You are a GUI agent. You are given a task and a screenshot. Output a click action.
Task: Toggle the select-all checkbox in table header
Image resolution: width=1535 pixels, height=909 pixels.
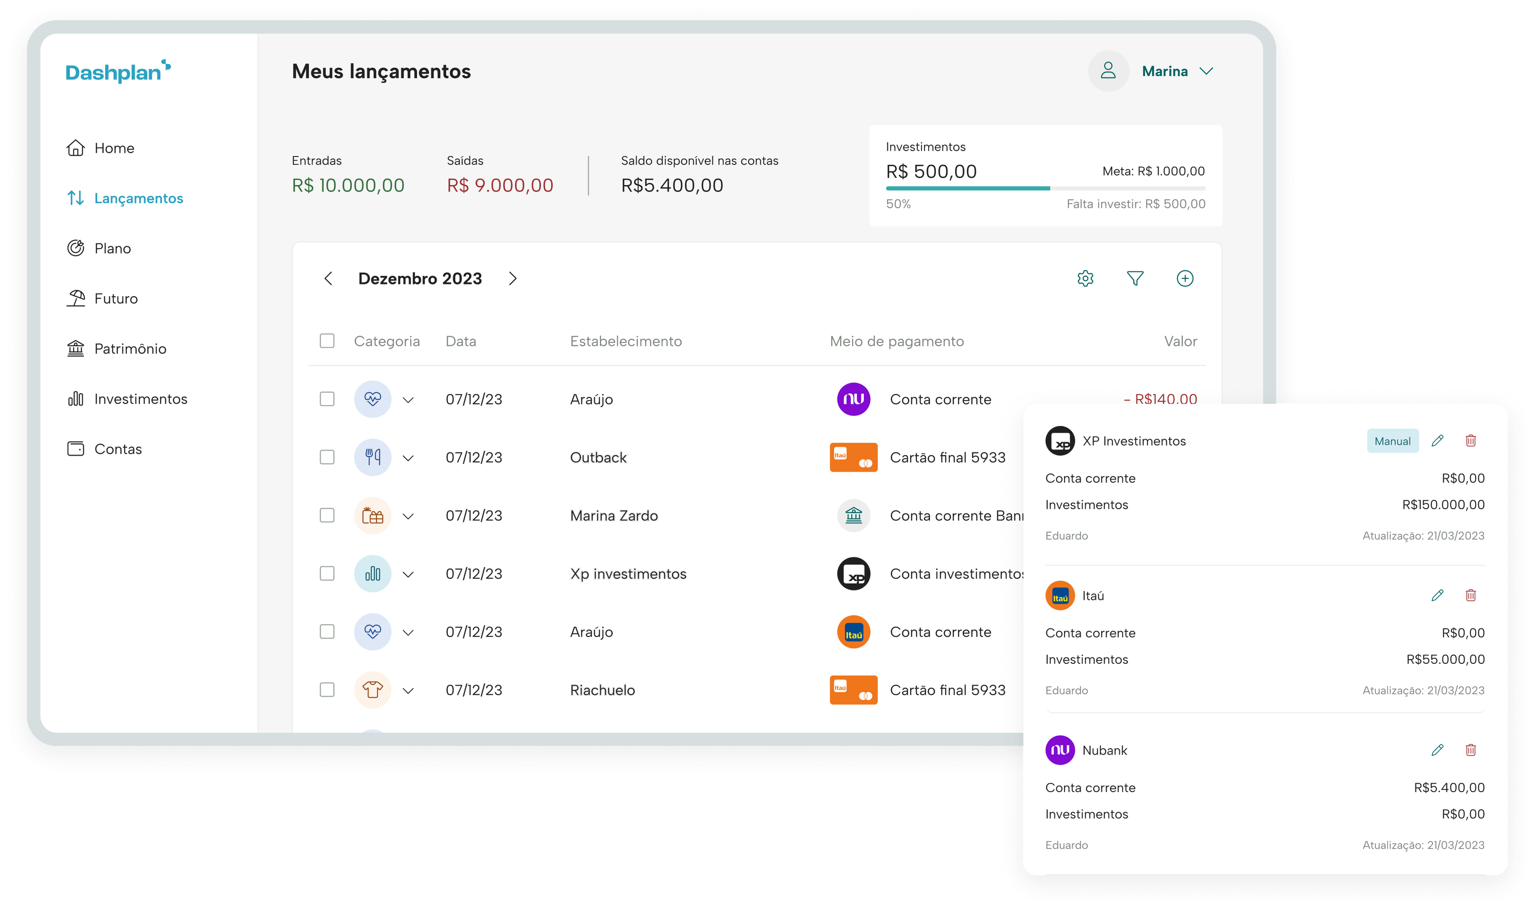(327, 341)
